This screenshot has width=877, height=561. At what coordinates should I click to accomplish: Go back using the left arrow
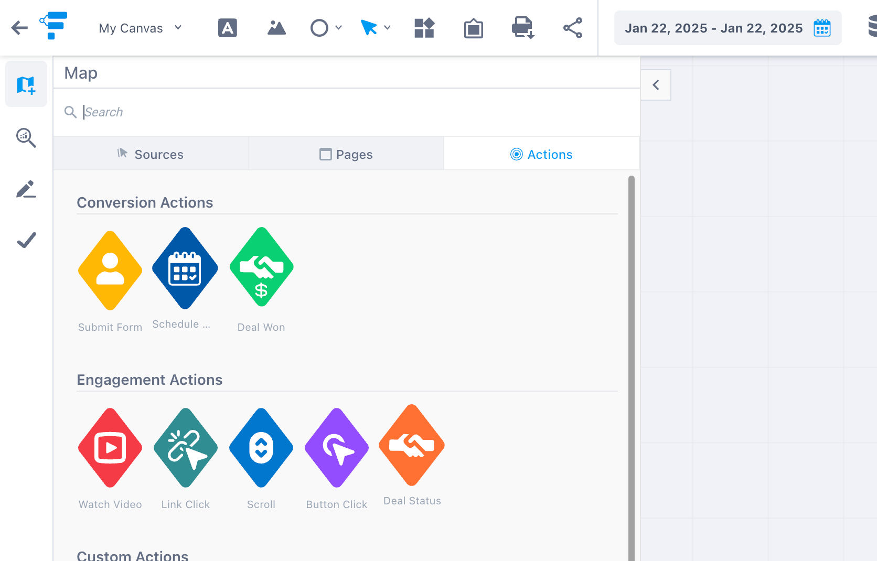point(19,28)
